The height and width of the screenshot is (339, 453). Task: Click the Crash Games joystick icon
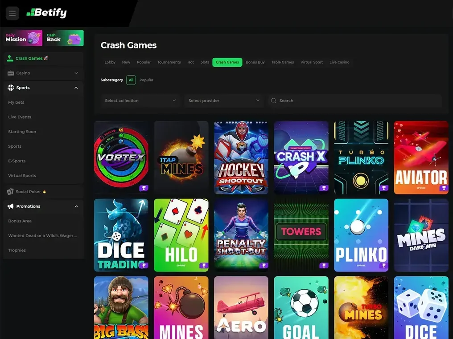pyautogui.click(x=10, y=58)
